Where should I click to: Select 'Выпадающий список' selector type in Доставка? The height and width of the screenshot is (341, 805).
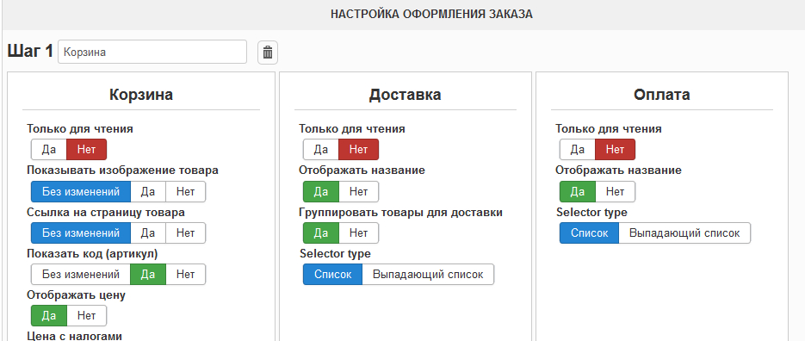tap(428, 274)
